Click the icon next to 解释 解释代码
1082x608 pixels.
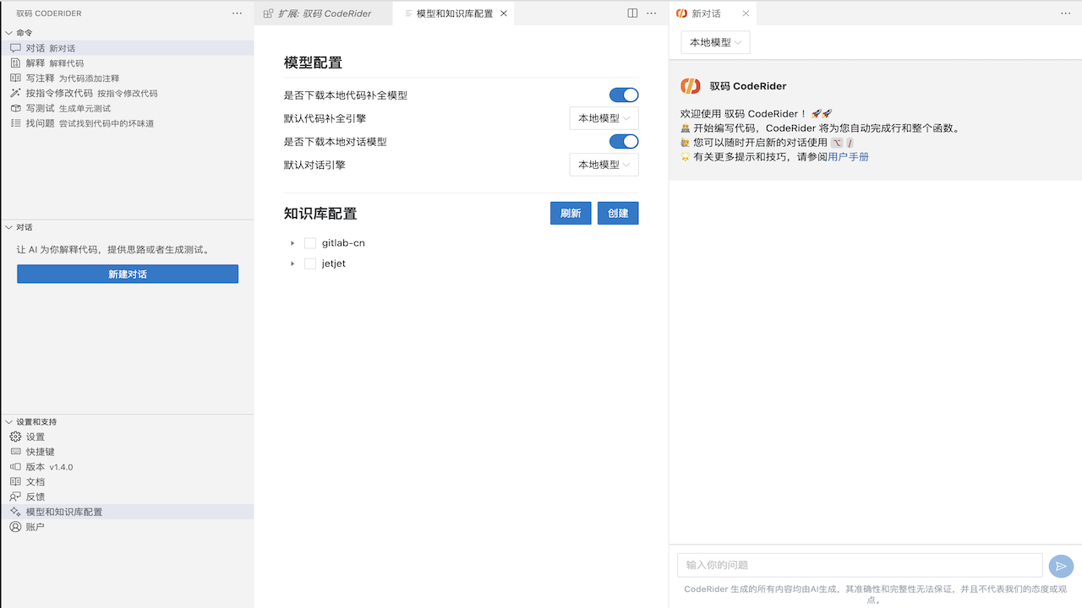(15, 63)
